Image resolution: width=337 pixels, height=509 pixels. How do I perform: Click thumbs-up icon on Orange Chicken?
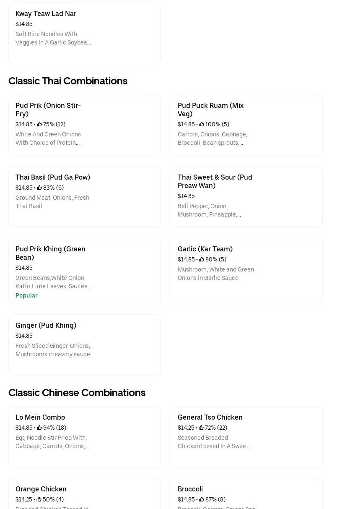(x=39, y=499)
